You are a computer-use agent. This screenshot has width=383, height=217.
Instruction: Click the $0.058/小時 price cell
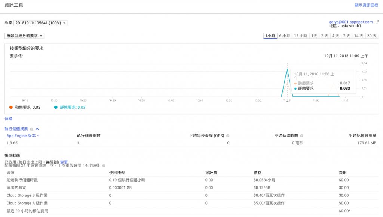[264, 180]
